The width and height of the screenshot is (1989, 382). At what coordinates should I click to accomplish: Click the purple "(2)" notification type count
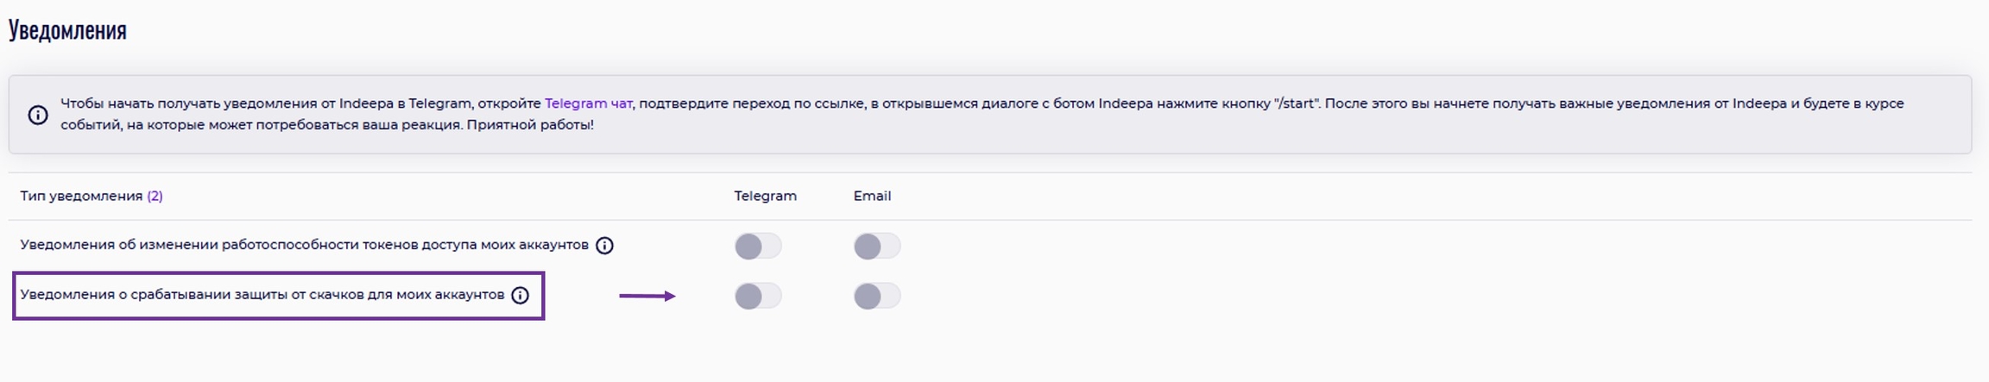pos(155,197)
